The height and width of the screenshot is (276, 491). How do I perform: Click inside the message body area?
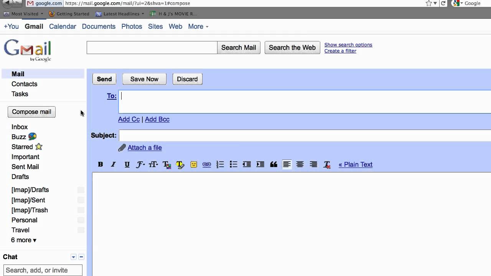tap(292, 224)
